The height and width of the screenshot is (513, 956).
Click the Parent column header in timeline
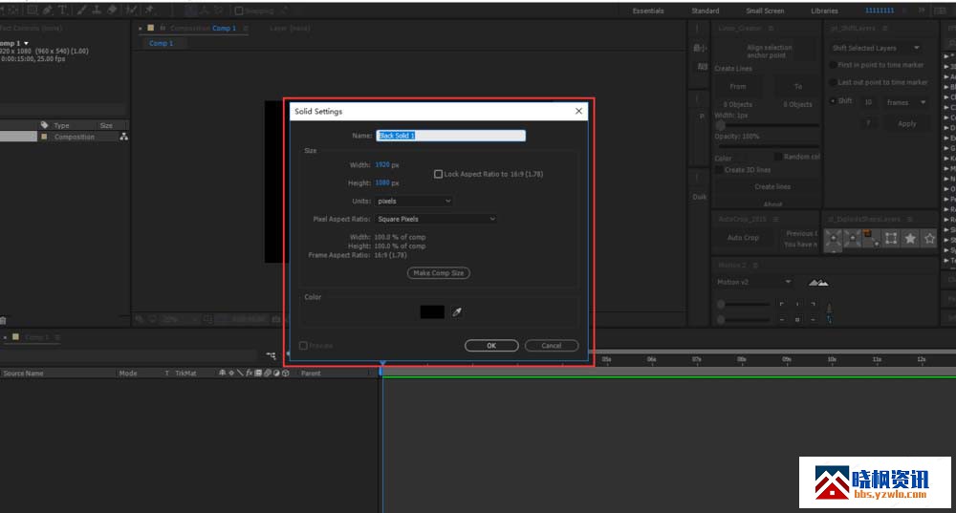click(x=311, y=374)
